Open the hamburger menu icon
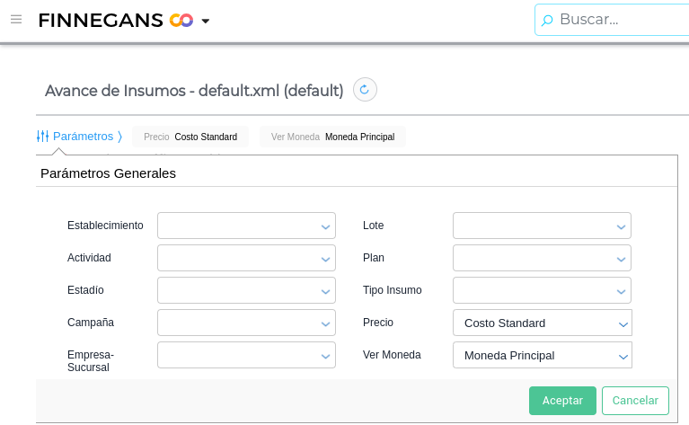This screenshot has width=689, height=425. coord(15,19)
